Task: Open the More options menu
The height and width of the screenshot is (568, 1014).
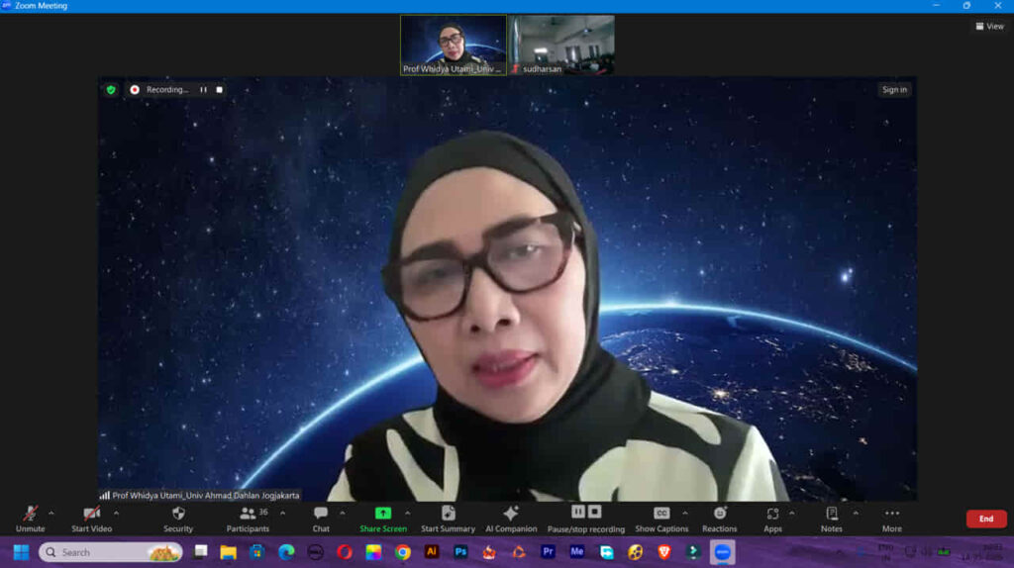Action: tap(892, 519)
